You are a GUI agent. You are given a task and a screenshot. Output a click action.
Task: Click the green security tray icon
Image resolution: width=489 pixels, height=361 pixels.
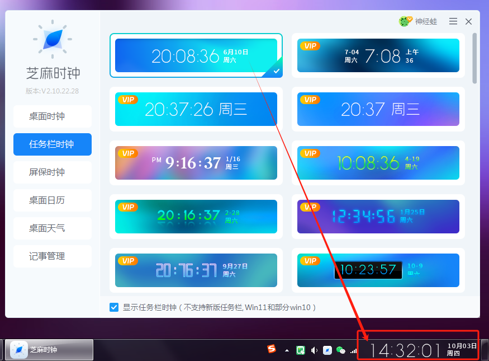tap(301, 350)
